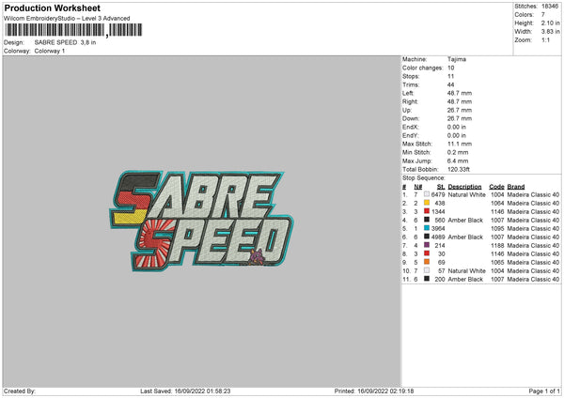Click the red swatch in stop row 8

(427, 253)
